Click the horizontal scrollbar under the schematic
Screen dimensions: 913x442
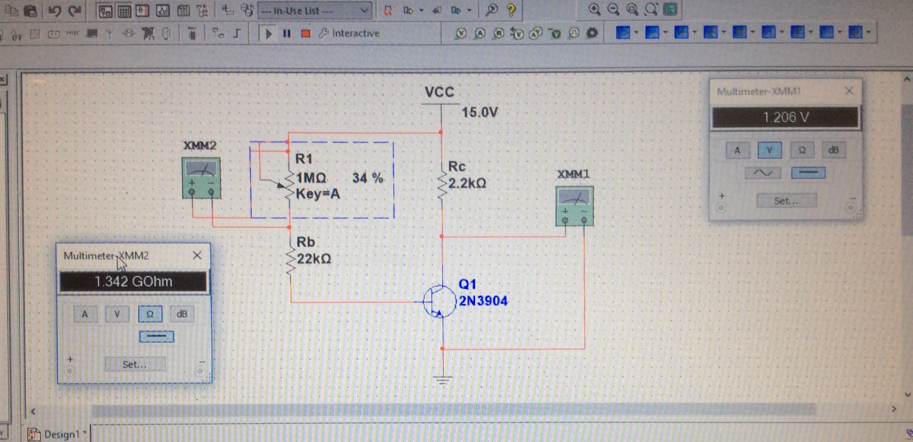click(450, 410)
